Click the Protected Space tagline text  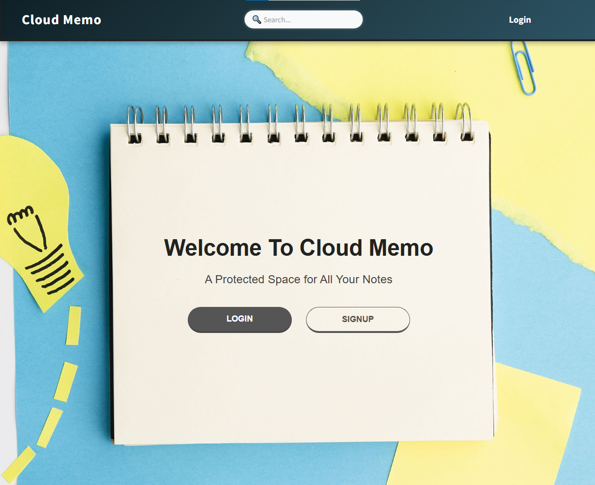pos(298,279)
